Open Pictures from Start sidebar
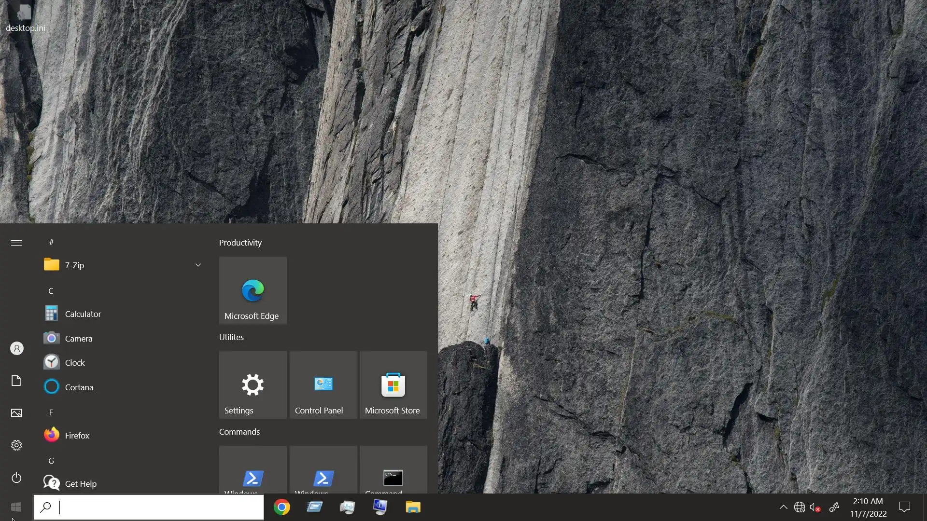 (16, 413)
